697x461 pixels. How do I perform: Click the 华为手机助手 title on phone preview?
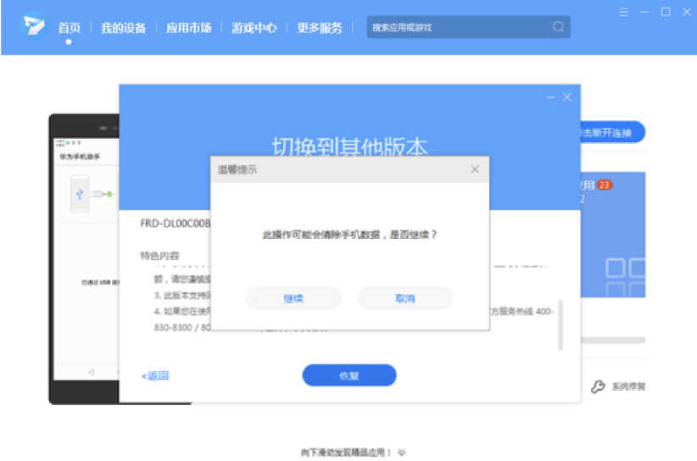[x=80, y=157]
